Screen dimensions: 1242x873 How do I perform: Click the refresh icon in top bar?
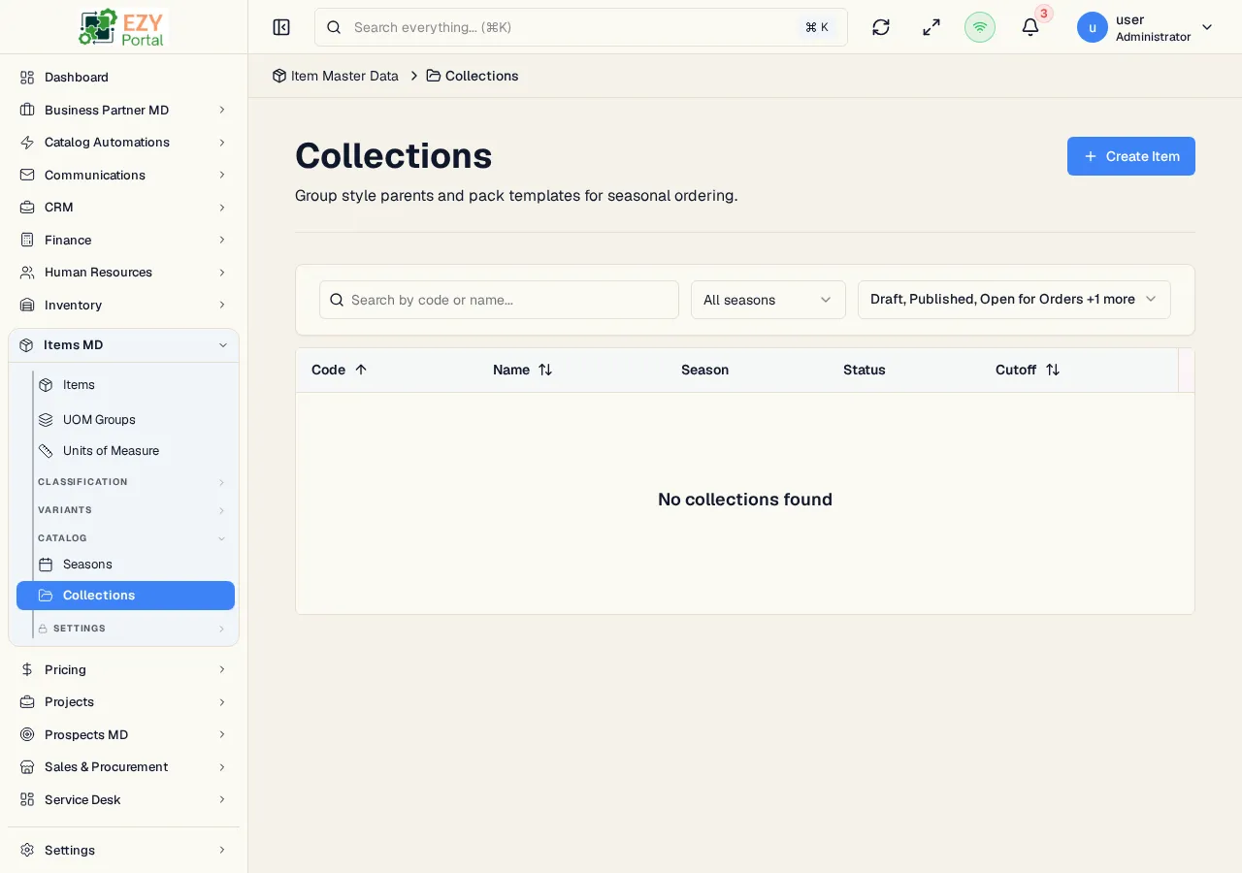[881, 27]
